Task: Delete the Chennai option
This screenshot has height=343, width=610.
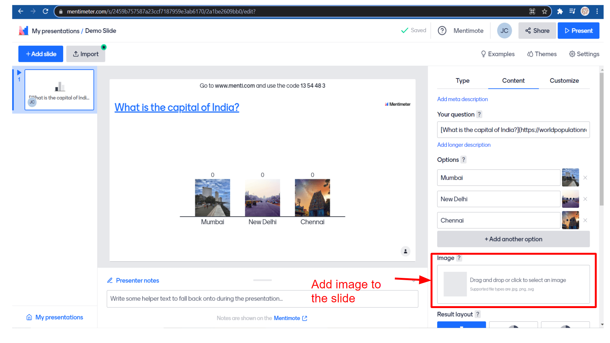Action: 585,220
